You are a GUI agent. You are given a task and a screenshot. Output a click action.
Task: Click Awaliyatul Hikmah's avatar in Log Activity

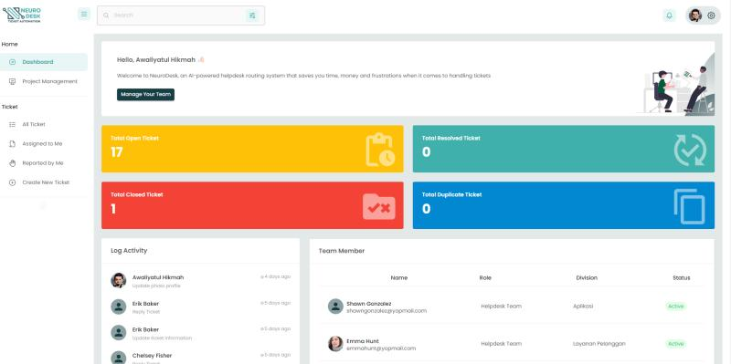click(x=119, y=280)
